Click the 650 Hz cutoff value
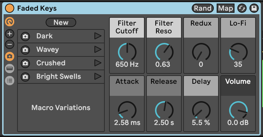This screenshot has width=263, height=137. coord(127,65)
